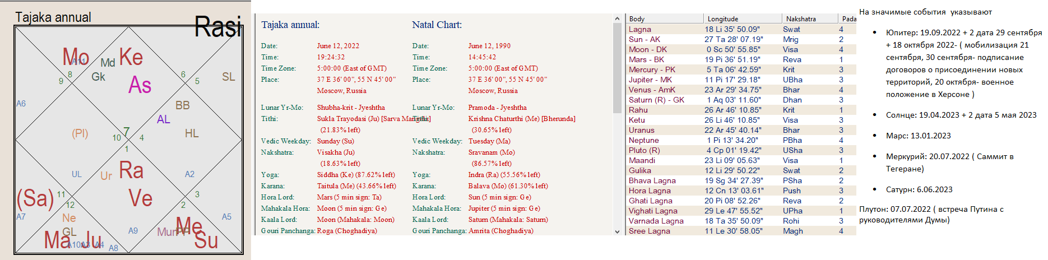Image resolution: width=1048 pixels, height=260 pixels.
Task: Select the Hora Lagna row
Action: tap(741, 191)
